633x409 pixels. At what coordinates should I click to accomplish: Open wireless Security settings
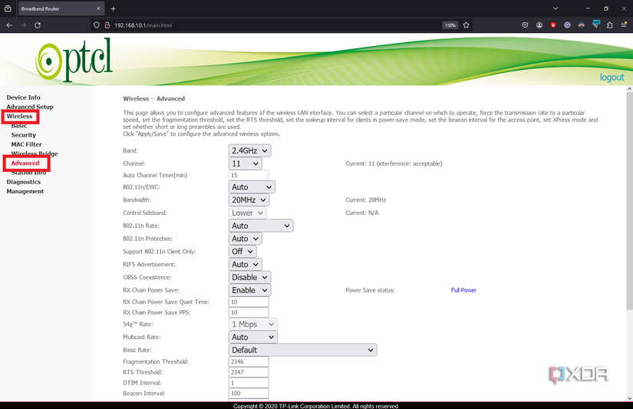click(x=24, y=135)
